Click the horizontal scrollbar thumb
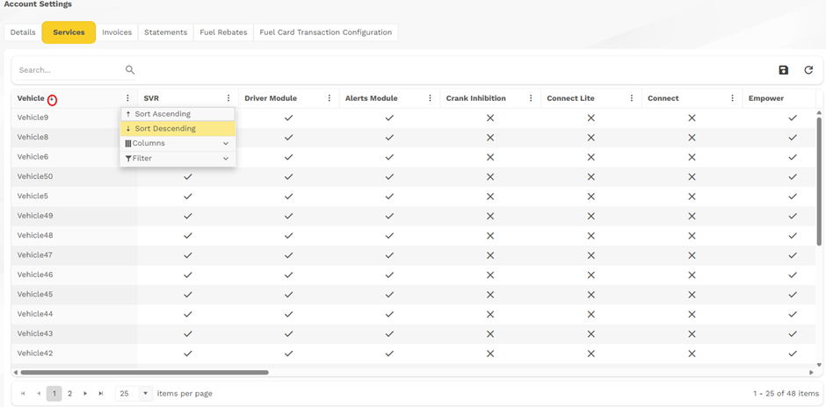826x407 pixels. 144,372
